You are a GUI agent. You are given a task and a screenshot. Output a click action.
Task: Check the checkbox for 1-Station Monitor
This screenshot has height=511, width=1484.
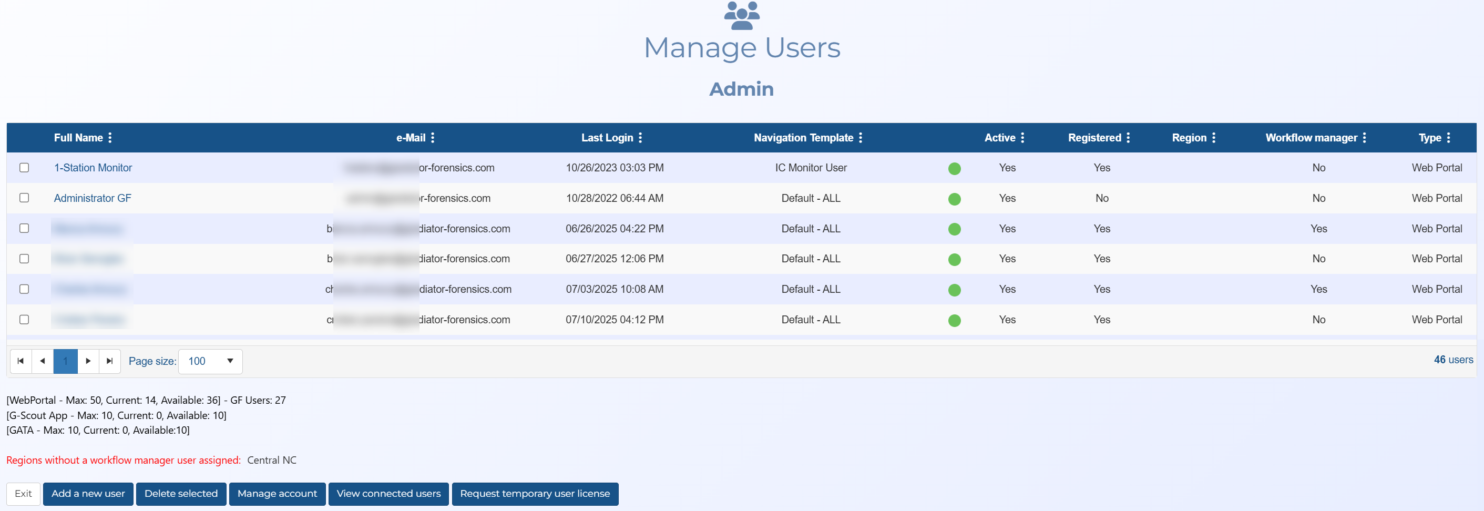24,168
